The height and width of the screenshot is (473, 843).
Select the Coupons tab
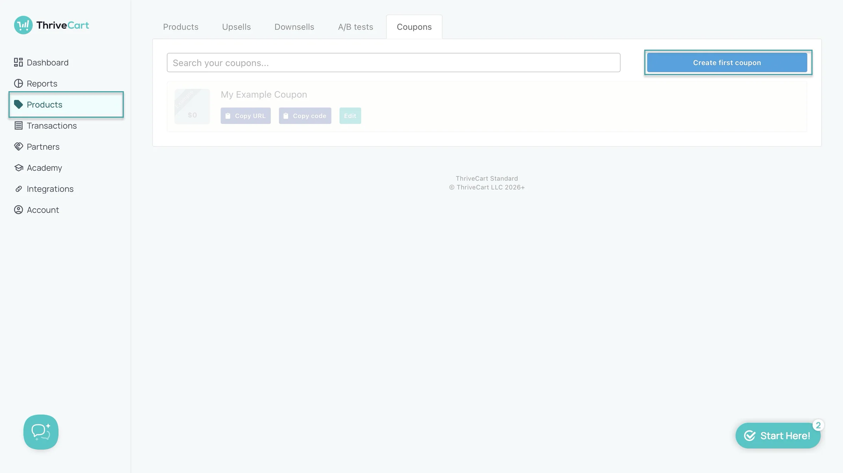point(414,27)
